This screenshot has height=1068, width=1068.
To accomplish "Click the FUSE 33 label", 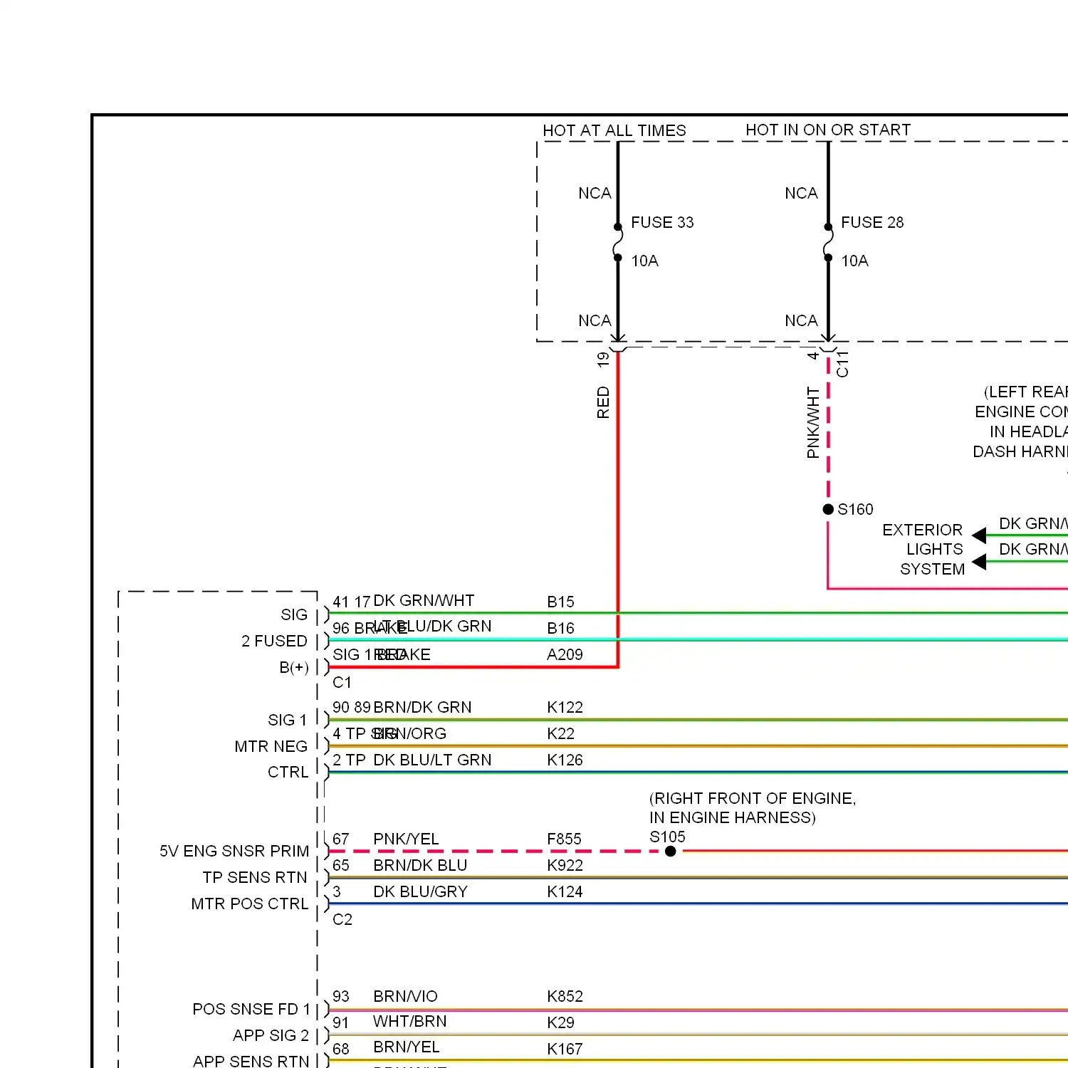I will coord(662,222).
